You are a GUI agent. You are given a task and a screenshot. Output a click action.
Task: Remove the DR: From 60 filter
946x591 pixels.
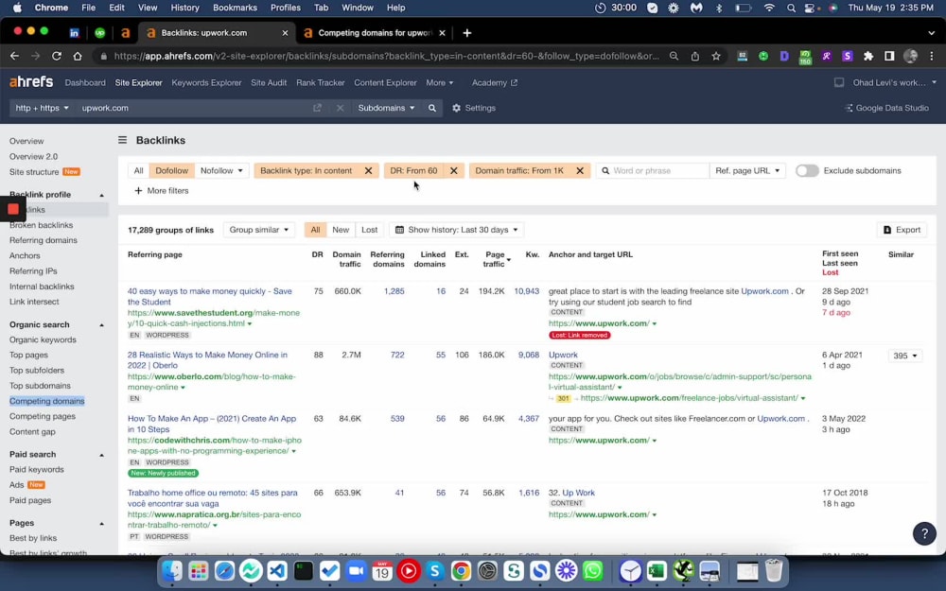point(454,170)
